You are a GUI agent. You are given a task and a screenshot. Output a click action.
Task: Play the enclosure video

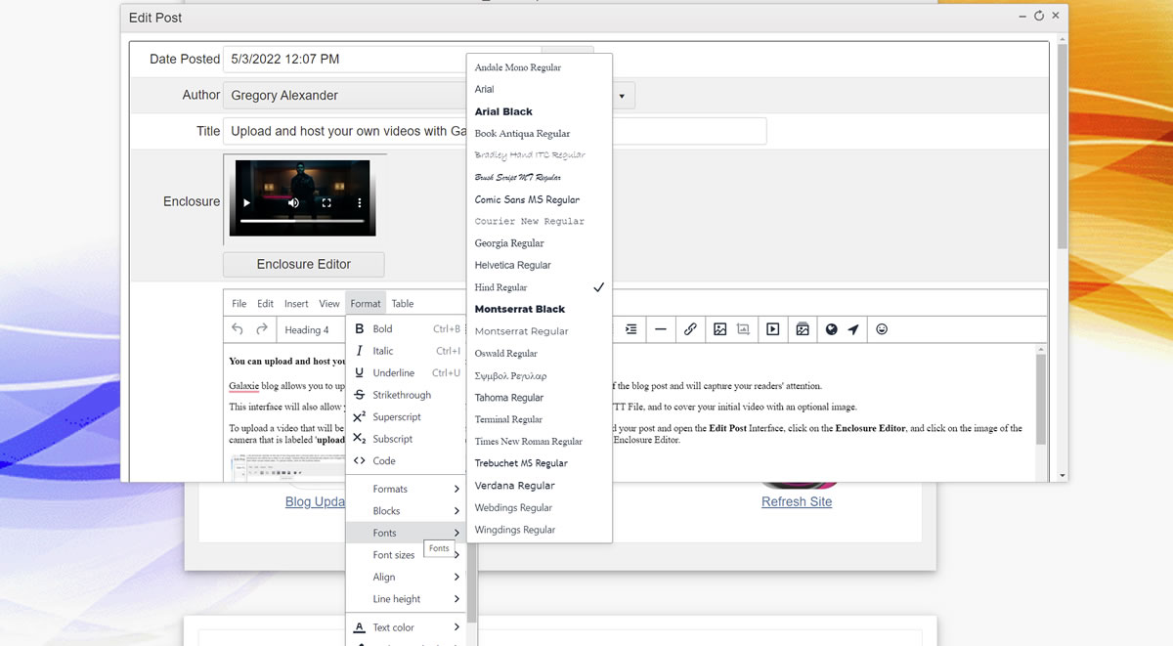(247, 203)
